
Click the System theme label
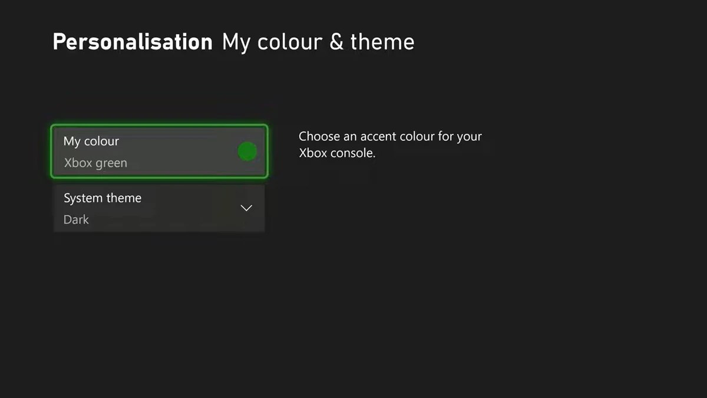pos(103,198)
